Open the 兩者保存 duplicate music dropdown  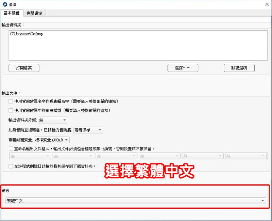pyautogui.click(x=88, y=130)
